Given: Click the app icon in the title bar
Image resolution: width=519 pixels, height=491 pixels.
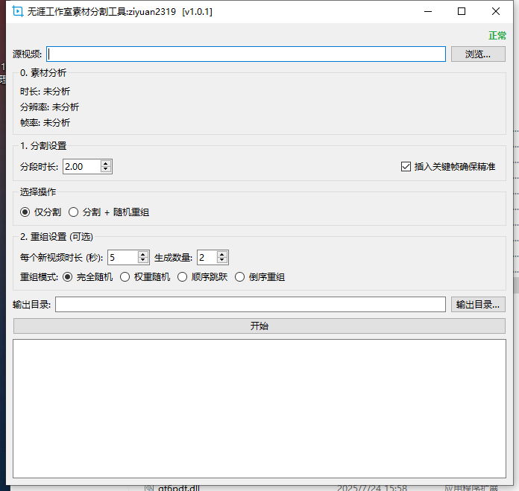Looking at the screenshot, I should coord(19,12).
